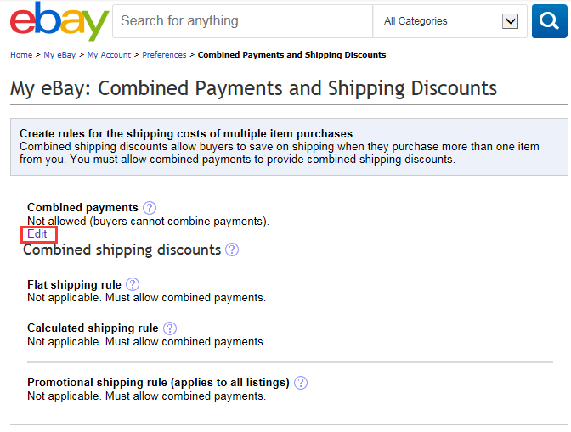Click the Create rules for shipping costs banner
Image resolution: width=571 pixels, height=432 pixels.
[289, 146]
